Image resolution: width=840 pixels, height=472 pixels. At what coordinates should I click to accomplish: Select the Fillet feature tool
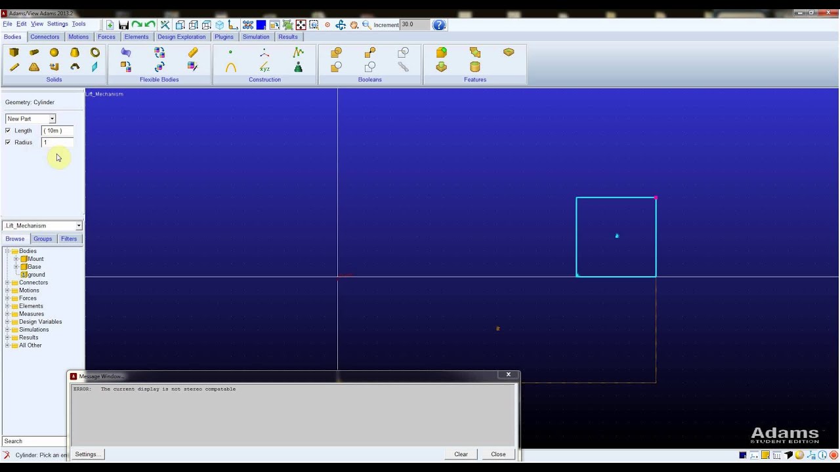[441, 52]
